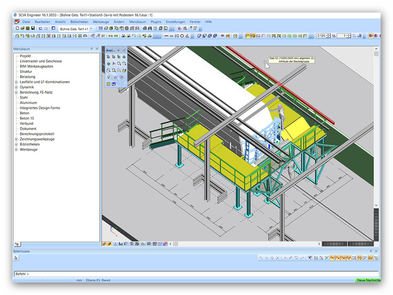The image size is (393, 295).
Task: Select Stahl in the Menübaum
Action: point(24,98)
